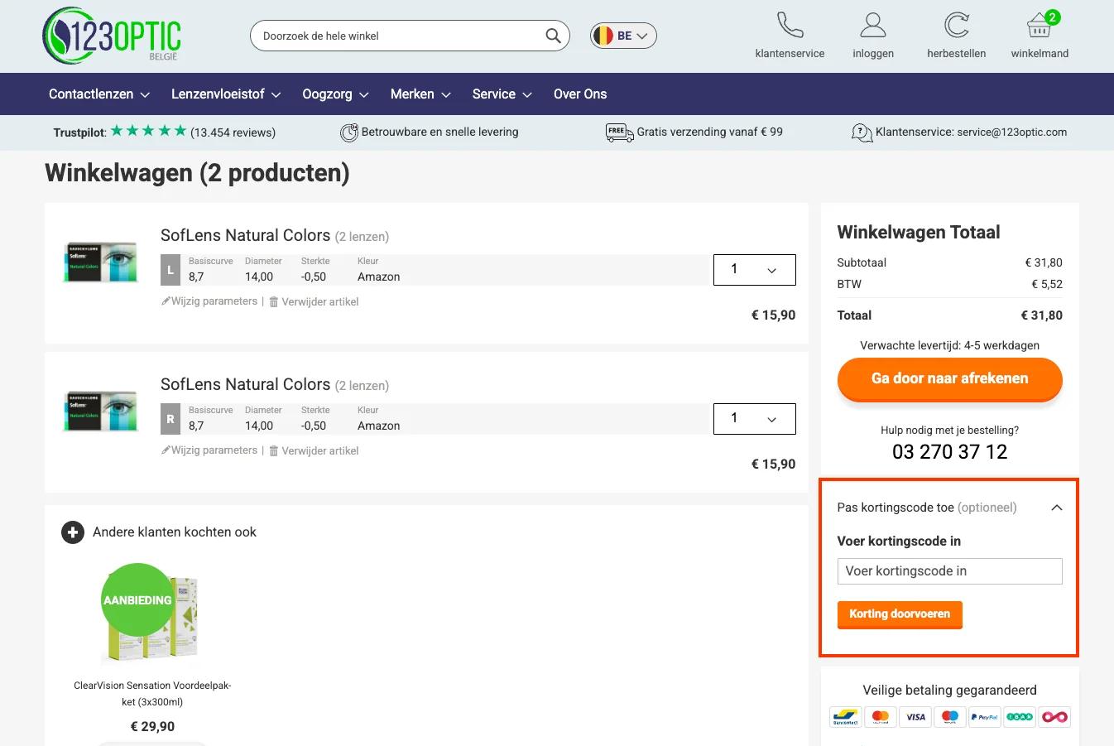Select Over Ons in the navigation bar
The height and width of the screenshot is (746, 1114).
579,94
